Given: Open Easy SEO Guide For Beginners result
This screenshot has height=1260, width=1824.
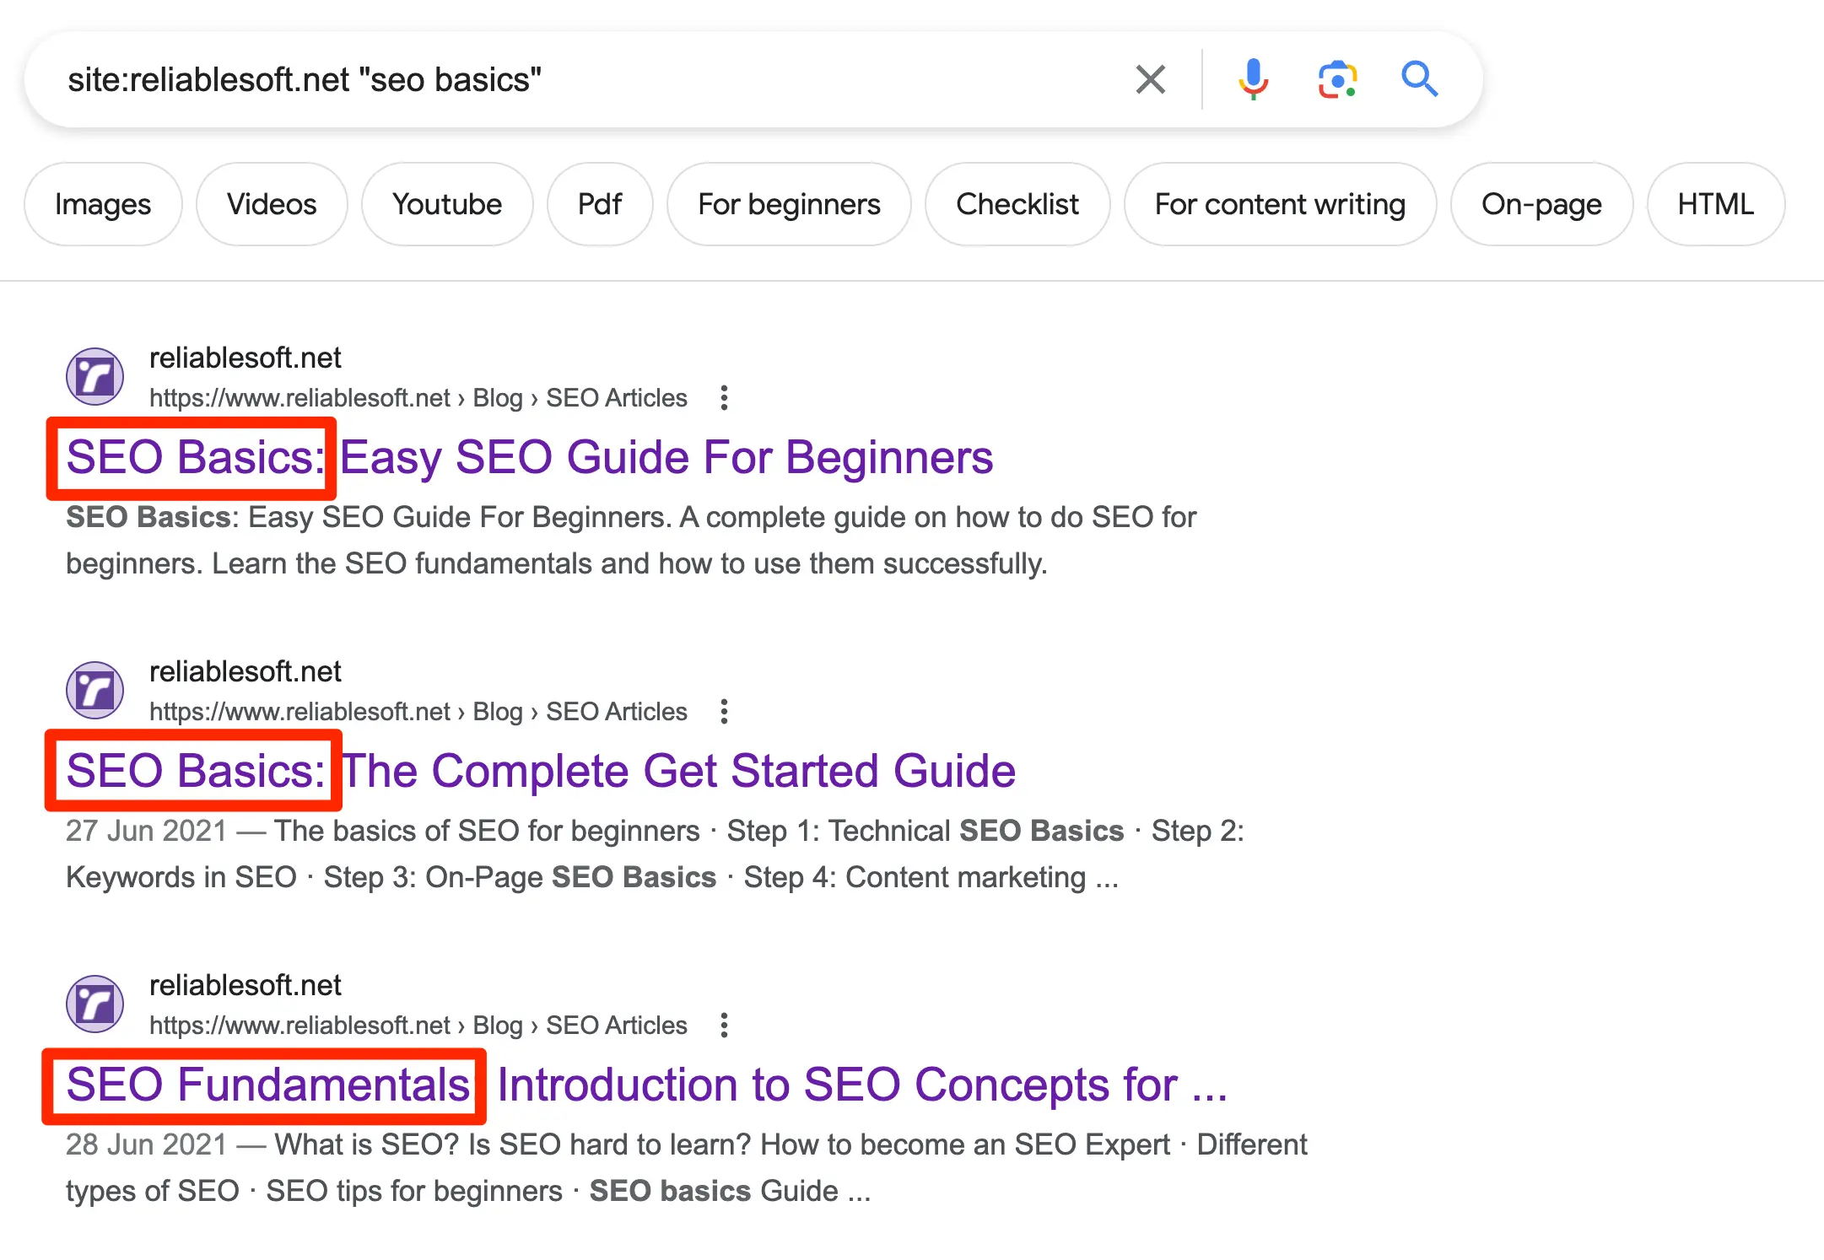Looking at the screenshot, I should point(665,458).
